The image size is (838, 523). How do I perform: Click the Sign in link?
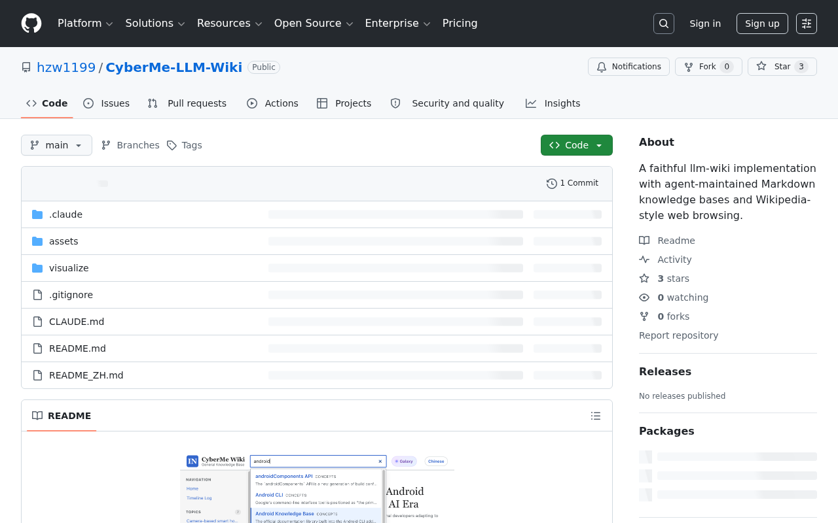point(705,24)
